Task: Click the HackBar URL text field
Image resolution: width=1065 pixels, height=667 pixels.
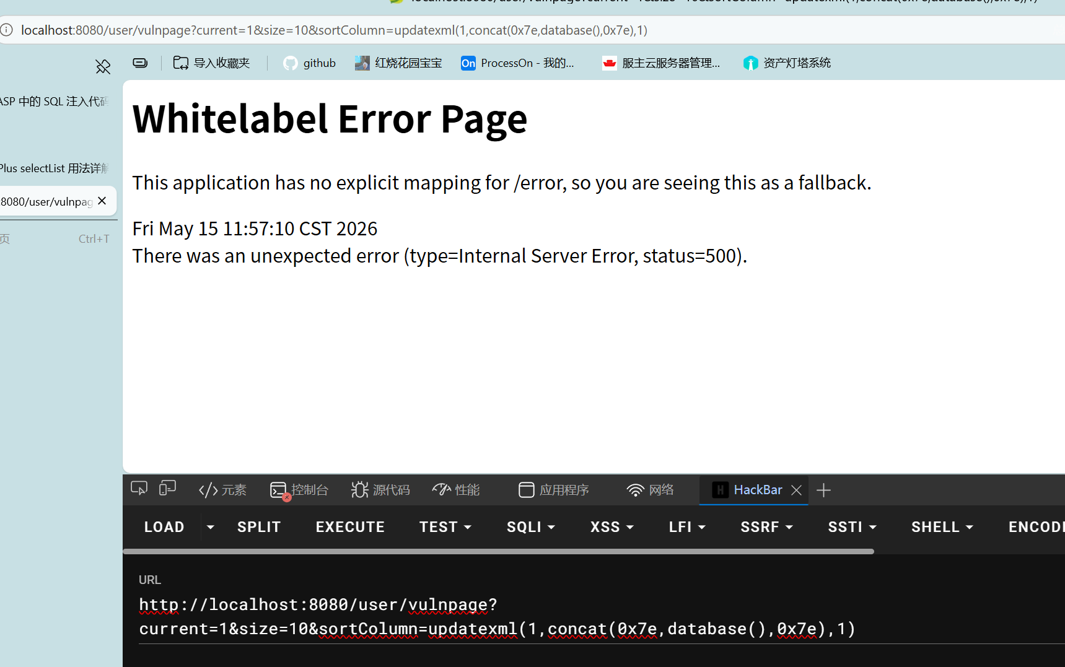Action: click(601, 617)
